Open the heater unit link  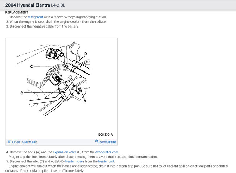point(106,161)
